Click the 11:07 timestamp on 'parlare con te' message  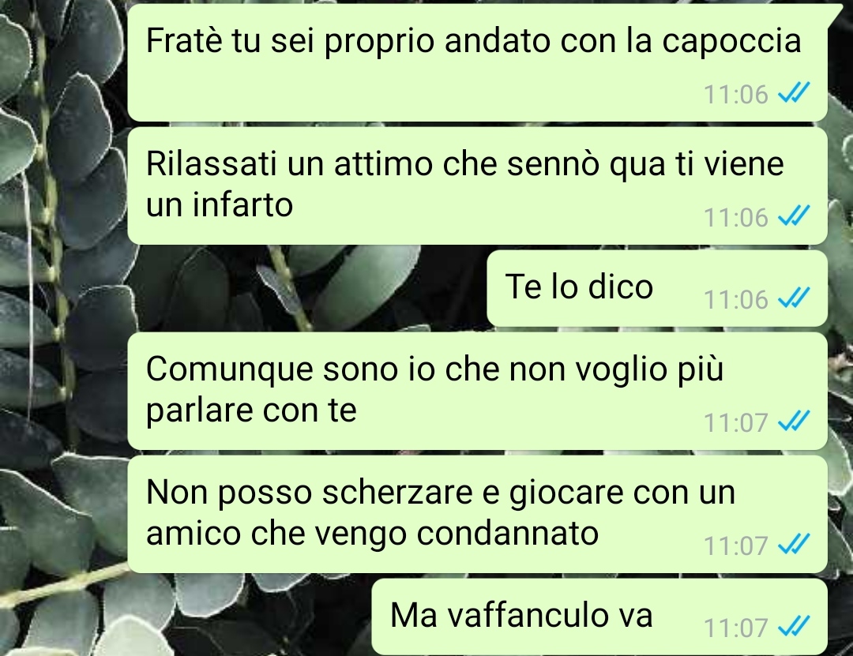point(735,422)
